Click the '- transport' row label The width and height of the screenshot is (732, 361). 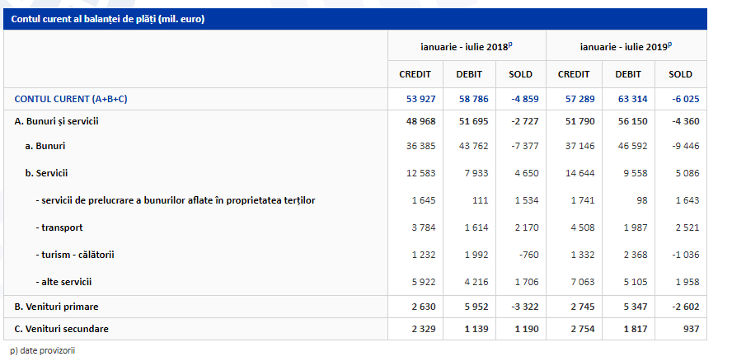click(59, 228)
